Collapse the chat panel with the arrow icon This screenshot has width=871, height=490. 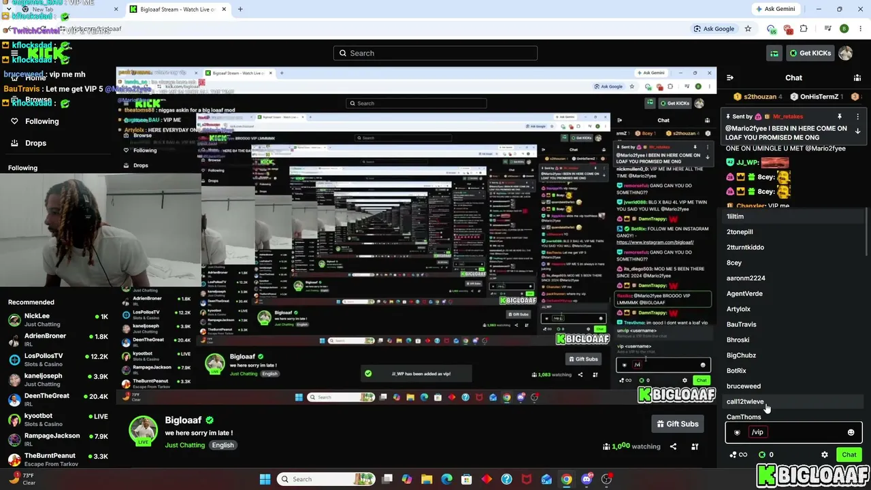coord(729,78)
